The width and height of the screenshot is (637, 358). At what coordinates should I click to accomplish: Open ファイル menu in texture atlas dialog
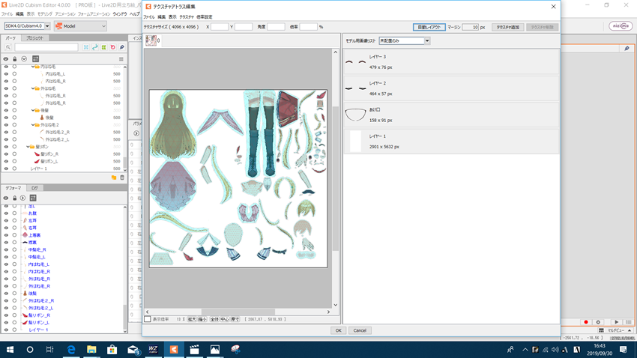(149, 17)
